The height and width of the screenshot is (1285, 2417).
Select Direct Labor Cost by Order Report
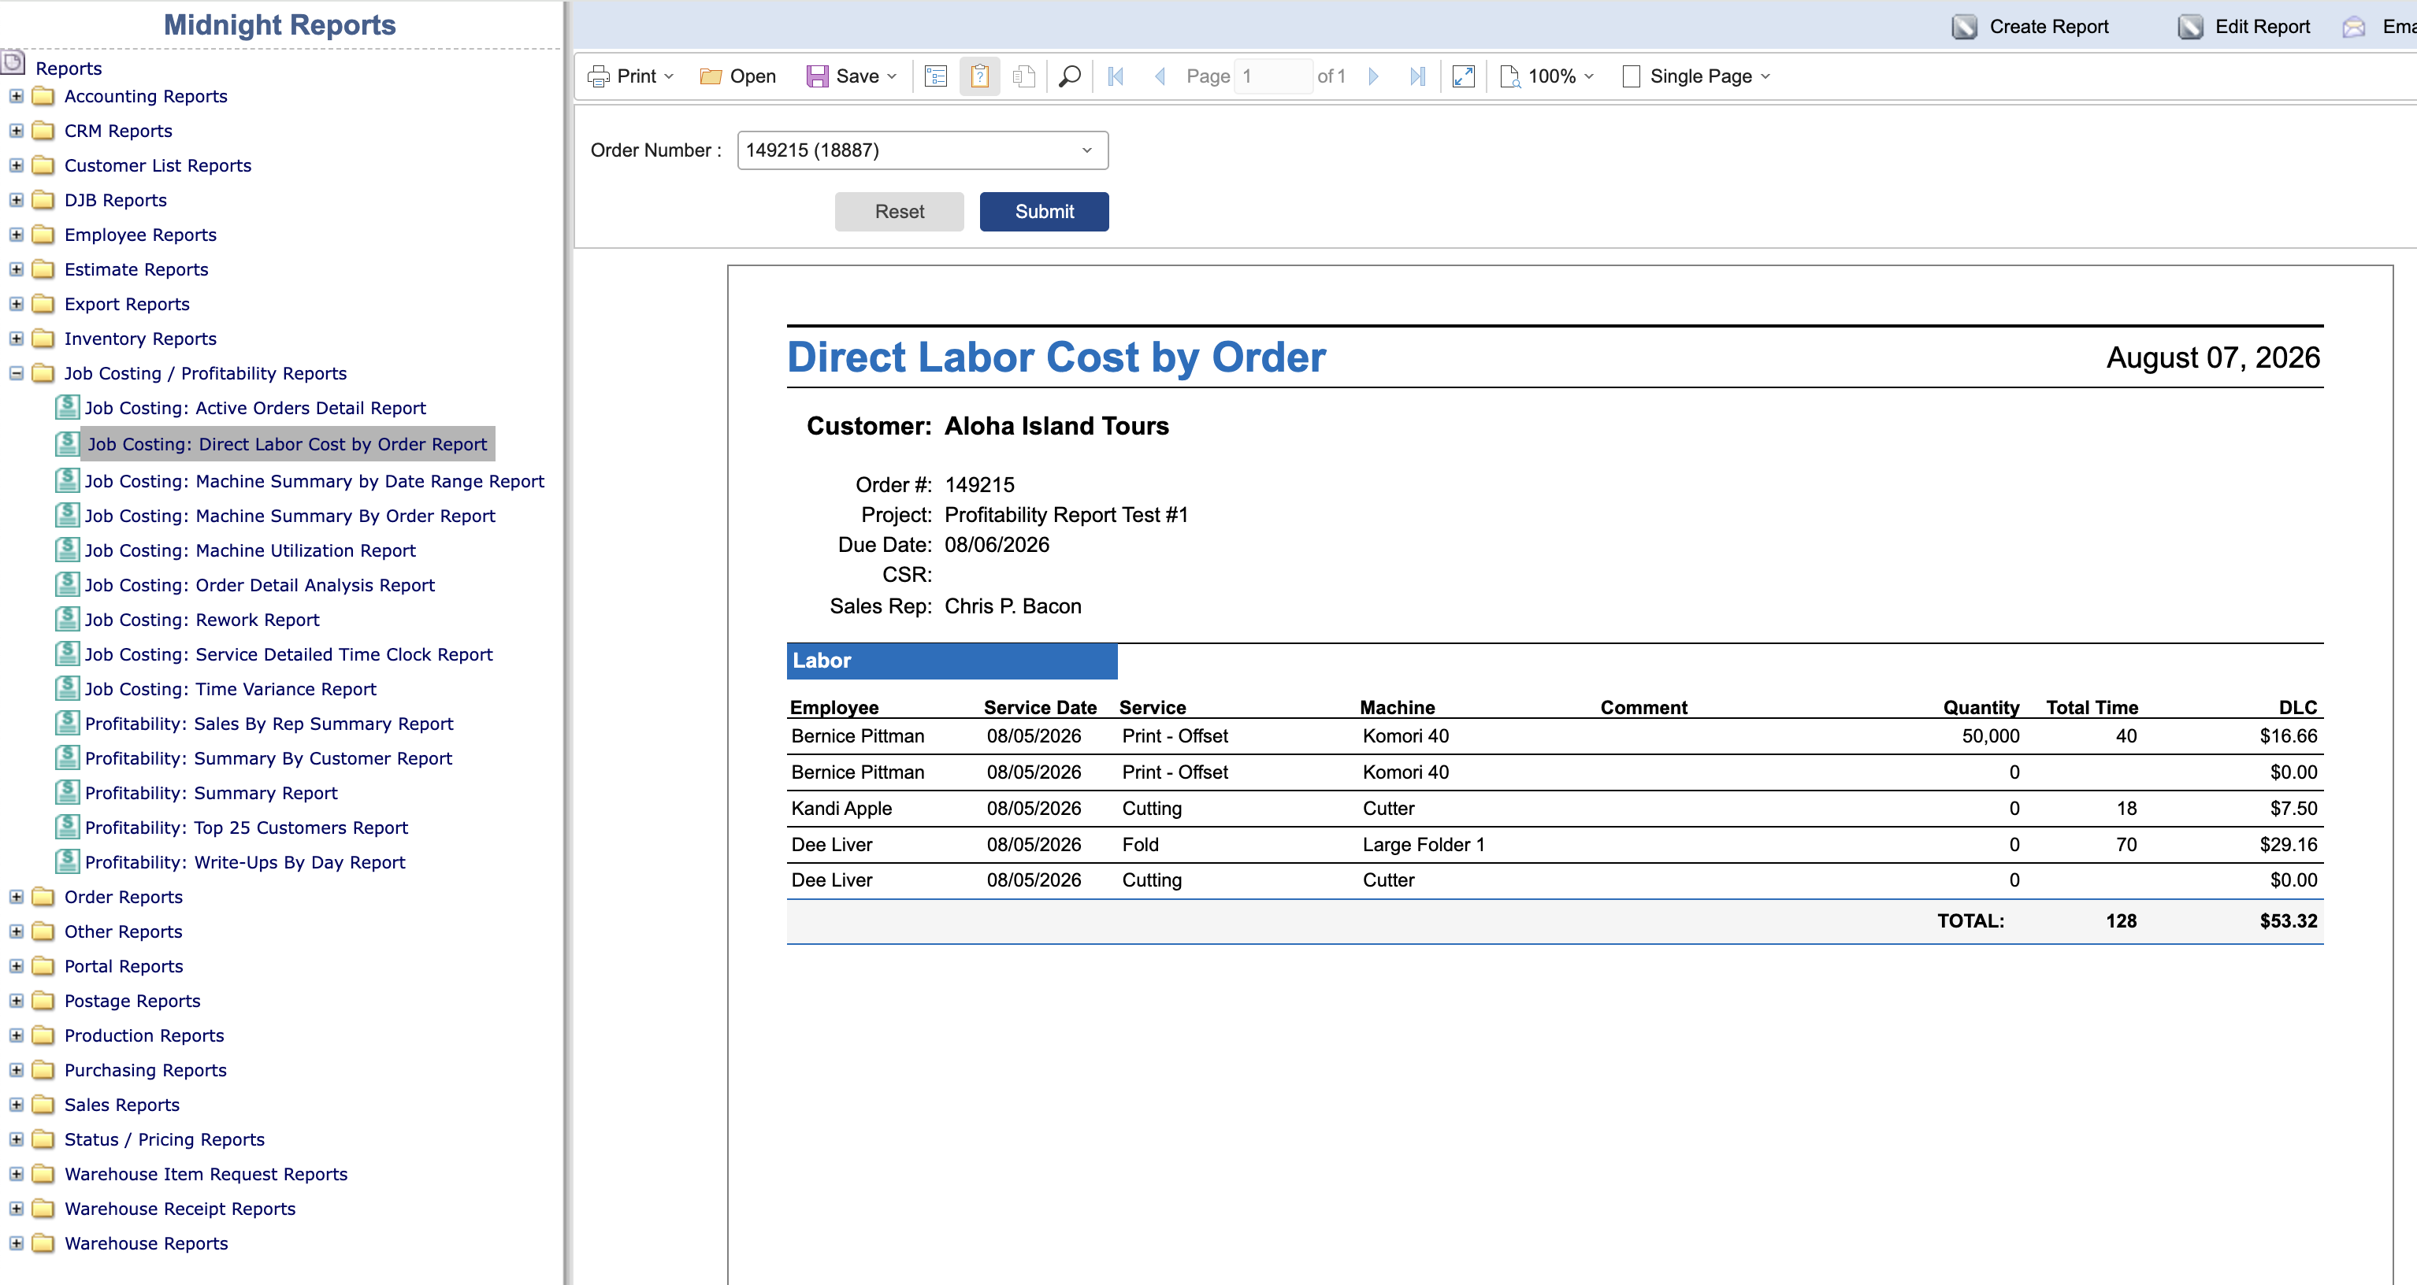pyautogui.click(x=287, y=443)
